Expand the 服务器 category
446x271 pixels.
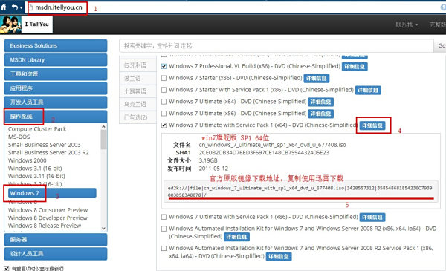56,240
